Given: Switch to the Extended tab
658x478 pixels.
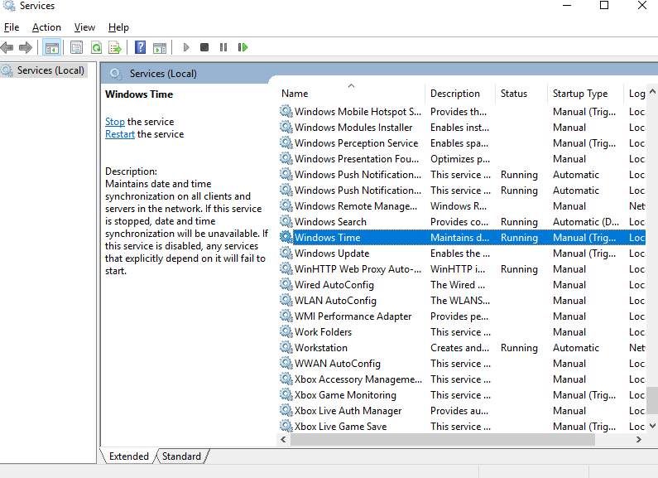Looking at the screenshot, I should pos(129,456).
